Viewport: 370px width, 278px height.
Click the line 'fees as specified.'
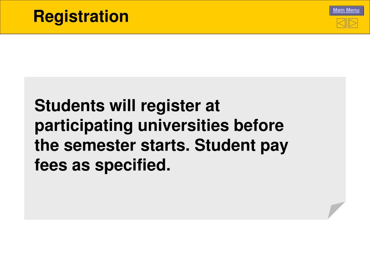click(102, 165)
